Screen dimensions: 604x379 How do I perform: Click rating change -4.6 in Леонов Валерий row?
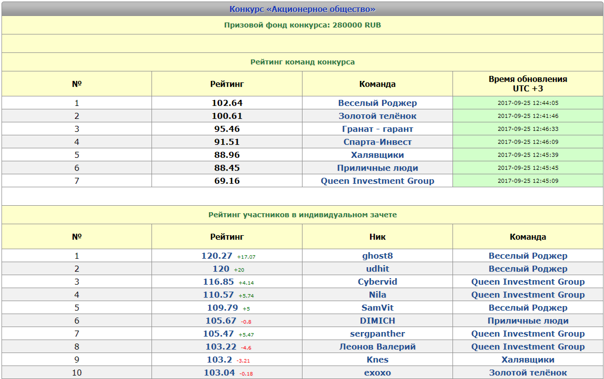(x=246, y=348)
